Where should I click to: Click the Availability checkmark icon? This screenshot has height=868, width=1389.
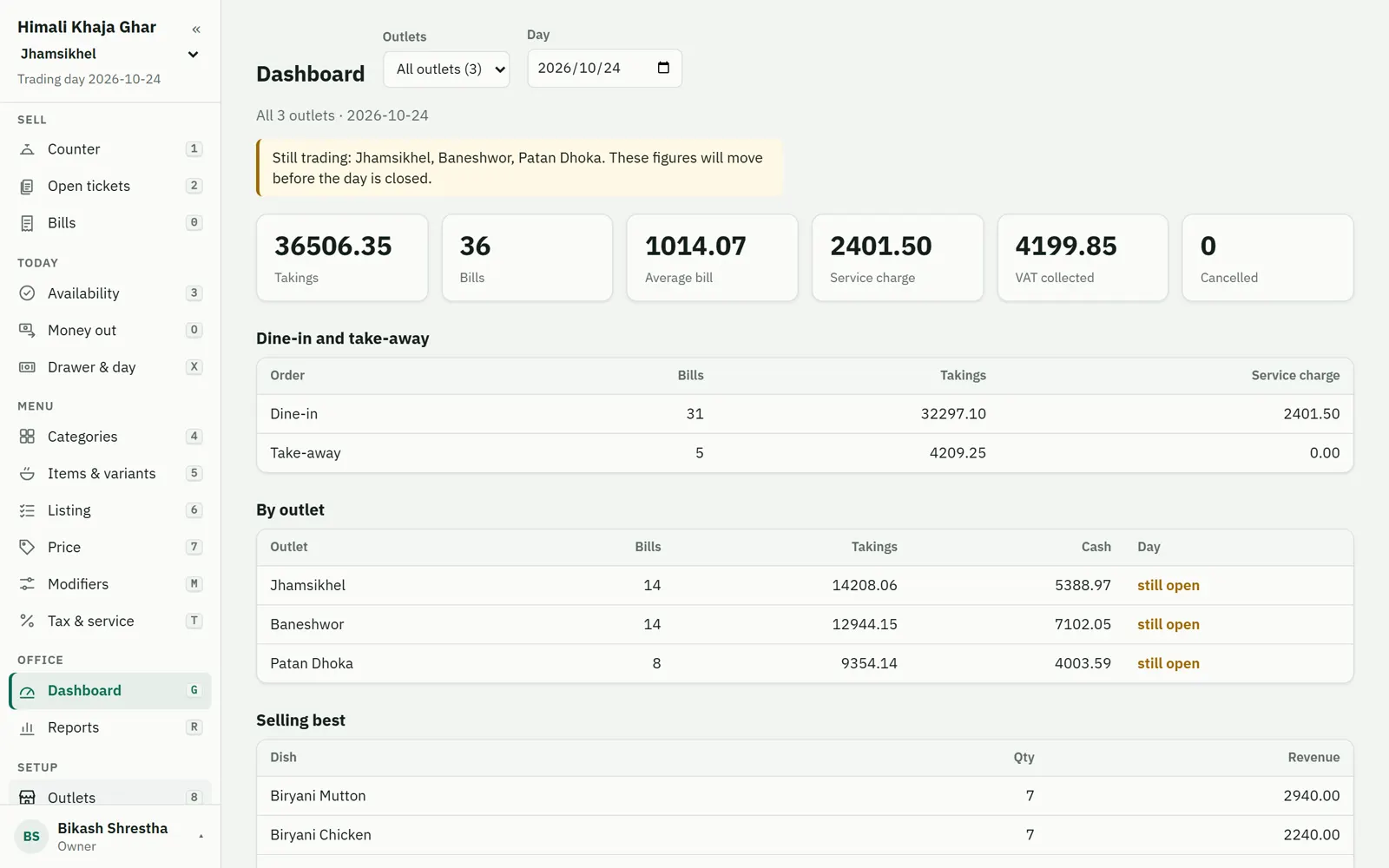[27, 293]
